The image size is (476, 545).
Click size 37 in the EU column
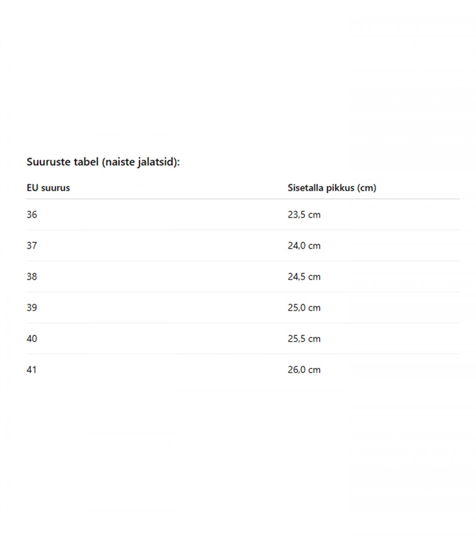tap(32, 245)
